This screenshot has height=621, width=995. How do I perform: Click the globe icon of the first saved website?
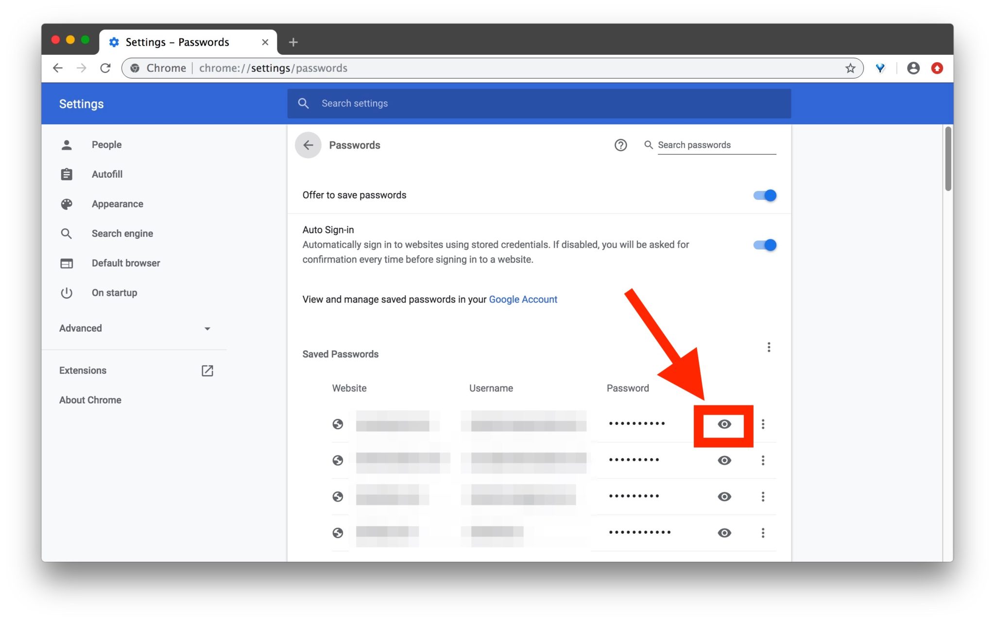[338, 424]
